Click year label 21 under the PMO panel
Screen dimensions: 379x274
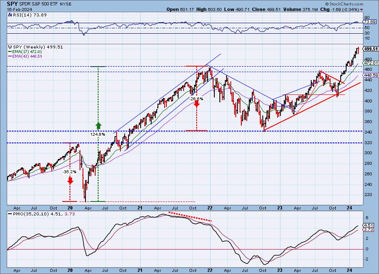140,270
